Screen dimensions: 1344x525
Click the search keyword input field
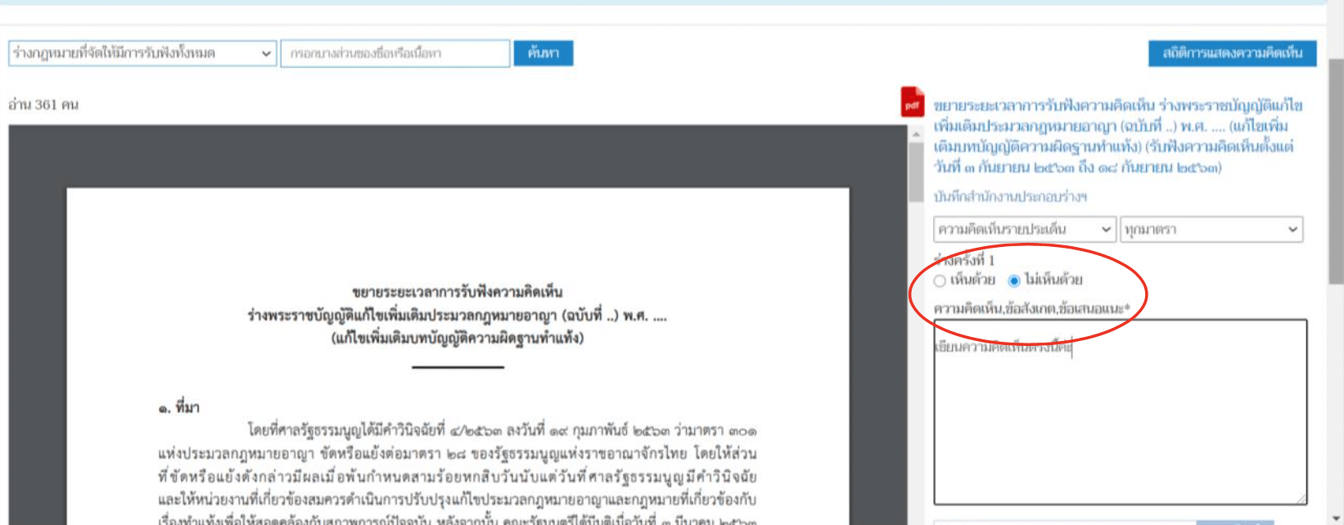pos(395,53)
